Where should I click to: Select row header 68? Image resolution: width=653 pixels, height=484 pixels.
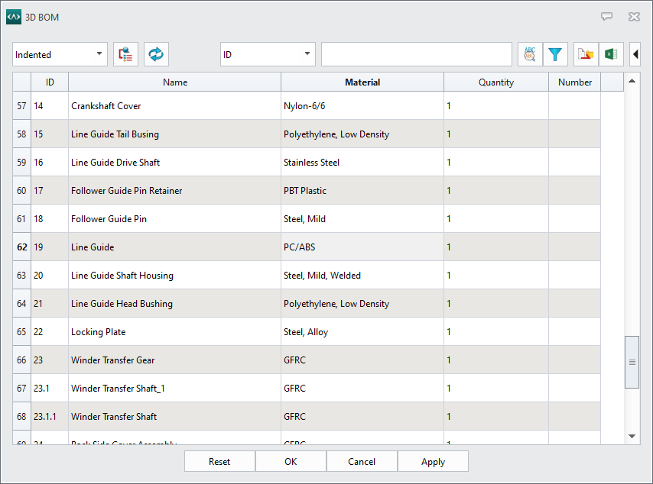pos(21,417)
